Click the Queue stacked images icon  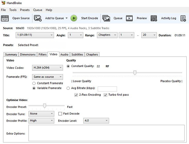pos(106,18)
